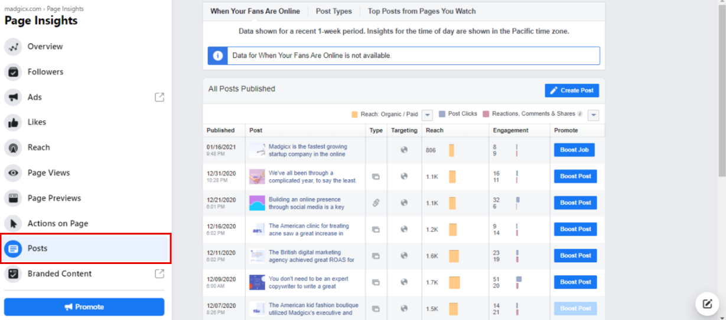Open post 'The British digital marketing agency'
726x320 pixels.
[311, 256]
